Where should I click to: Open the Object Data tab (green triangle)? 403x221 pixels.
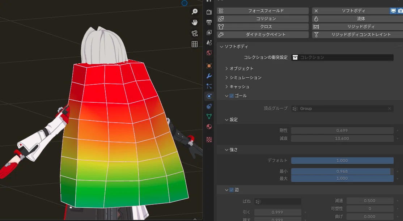click(209, 116)
